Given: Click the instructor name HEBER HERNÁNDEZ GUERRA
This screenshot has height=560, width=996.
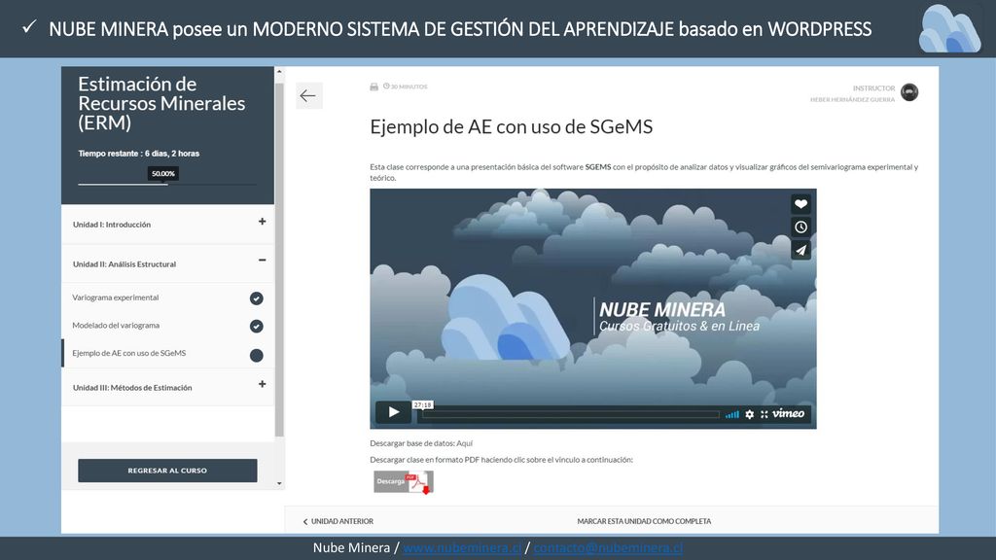Looking at the screenshot, I should pyautogui.click(x=852, y=100).
